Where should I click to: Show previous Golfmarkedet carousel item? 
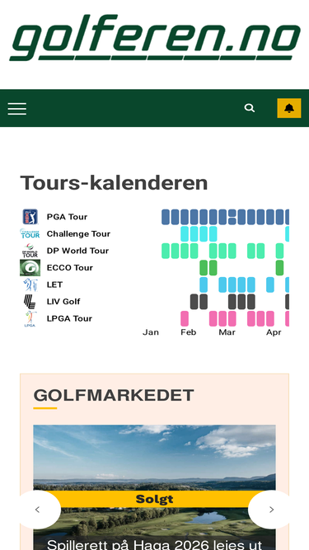38,510
